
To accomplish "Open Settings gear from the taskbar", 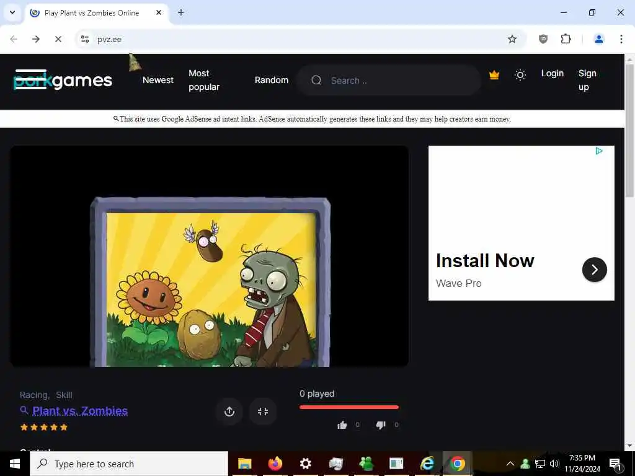I will [x=305, y=464].
